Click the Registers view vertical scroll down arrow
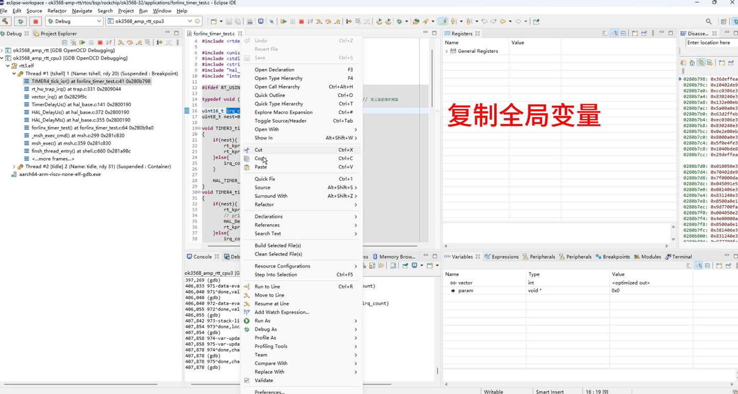This screenshot has width=738, height=394. (673, 239)
